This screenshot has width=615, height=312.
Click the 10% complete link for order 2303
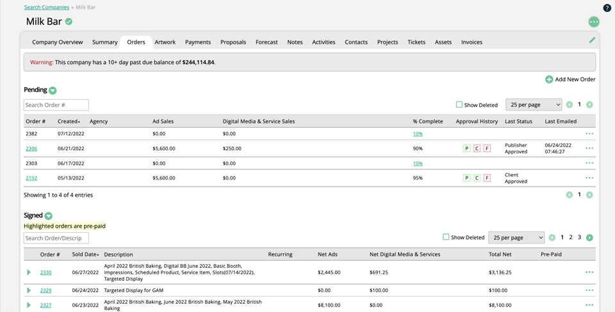pyautogui.click(x=418, y=163)
